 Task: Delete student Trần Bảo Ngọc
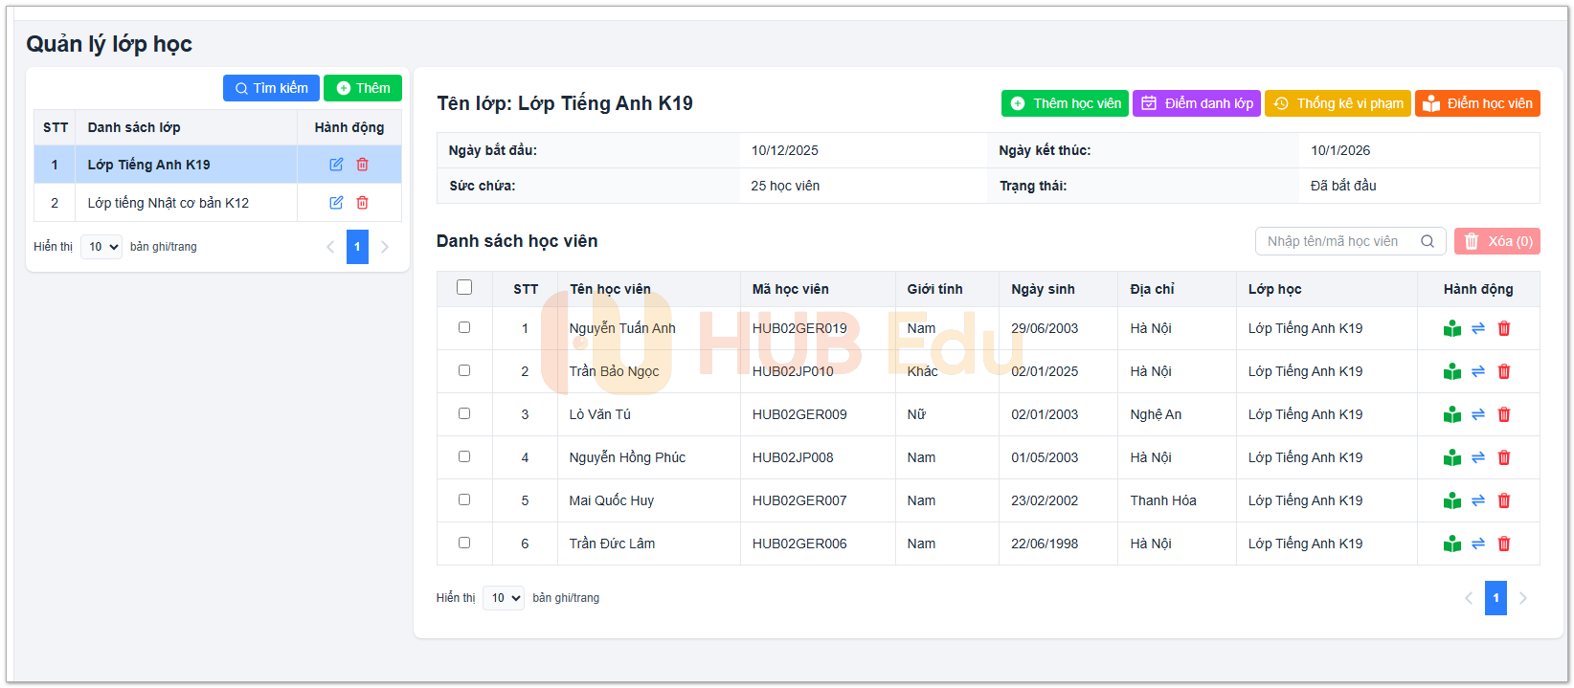(1504, 371)
